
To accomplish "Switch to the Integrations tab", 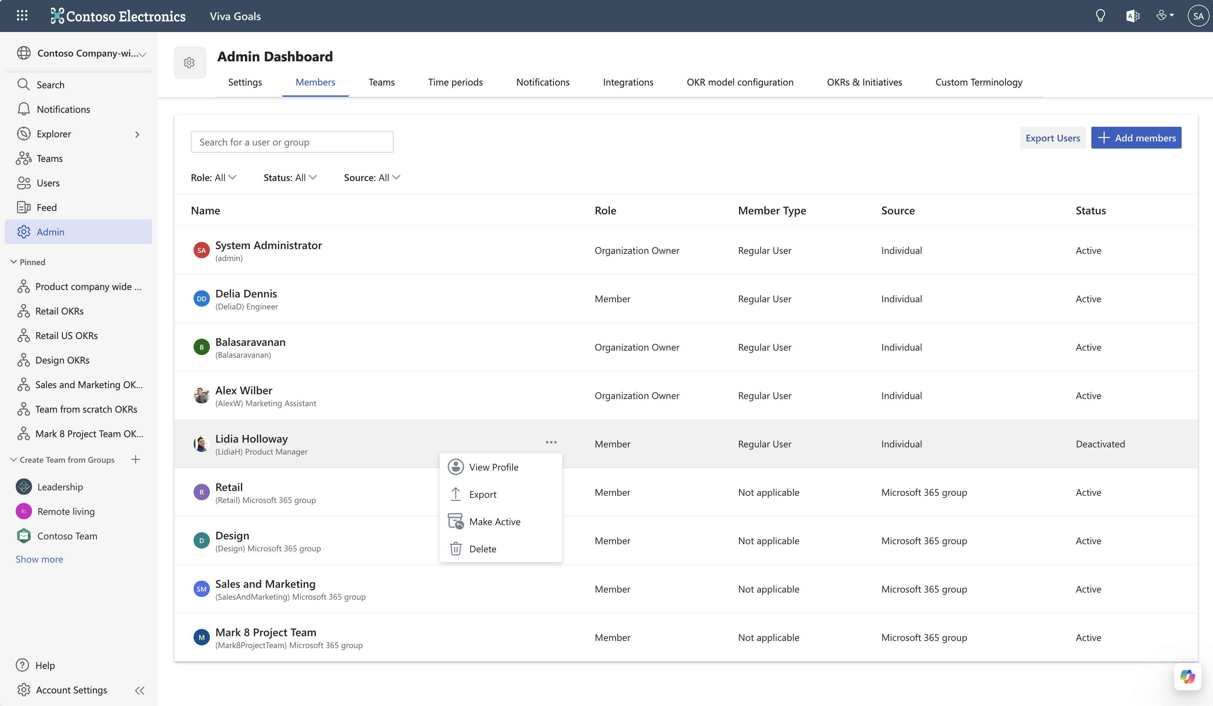I will [x=628, y=82].
